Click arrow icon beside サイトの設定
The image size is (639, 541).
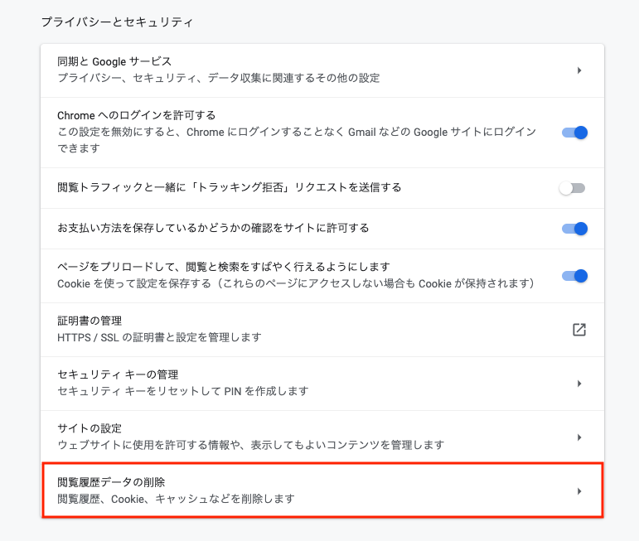[x=579, y=437]
